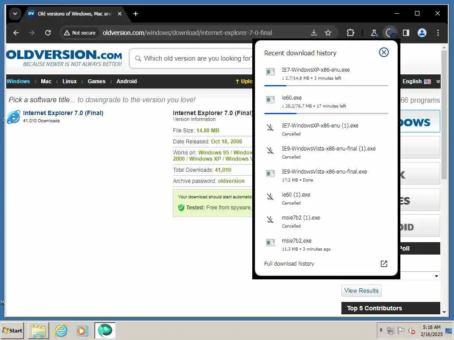Image resolution: width=454 pixels, height=340 pixels.
Task: Click IE7-WindowsXP-x86-enu.exe file icon
Action: (270, 71)
